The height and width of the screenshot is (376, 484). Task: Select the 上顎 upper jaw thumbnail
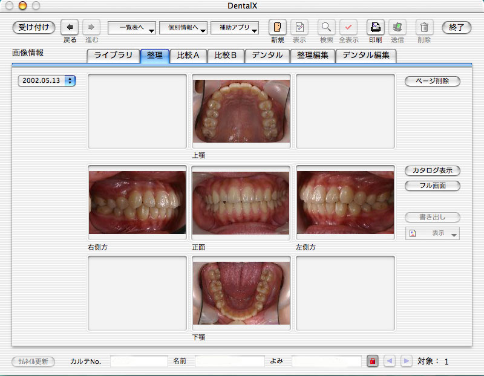tap(241, 111)
